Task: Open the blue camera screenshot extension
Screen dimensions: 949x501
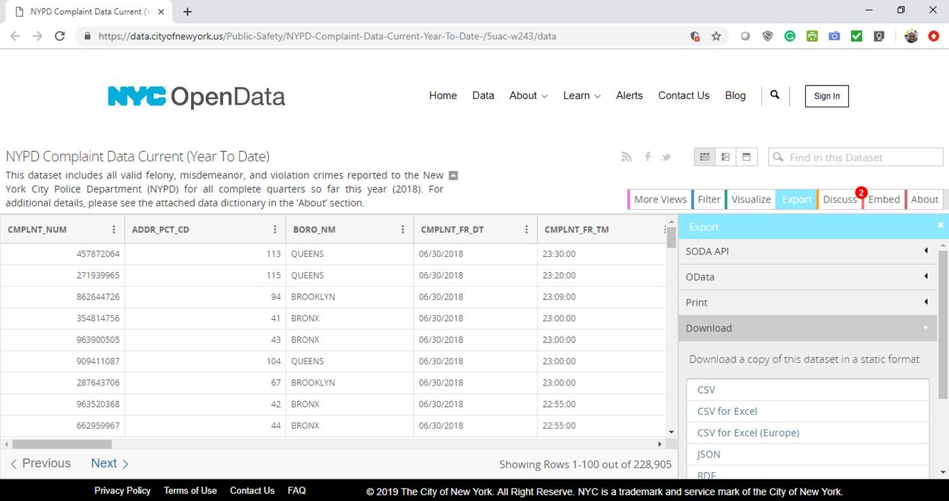Action: (834, 36)
